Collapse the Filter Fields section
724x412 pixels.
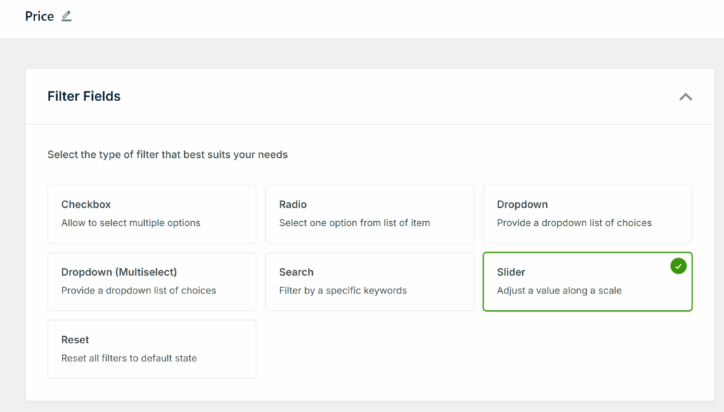click(x=686, y=97)
